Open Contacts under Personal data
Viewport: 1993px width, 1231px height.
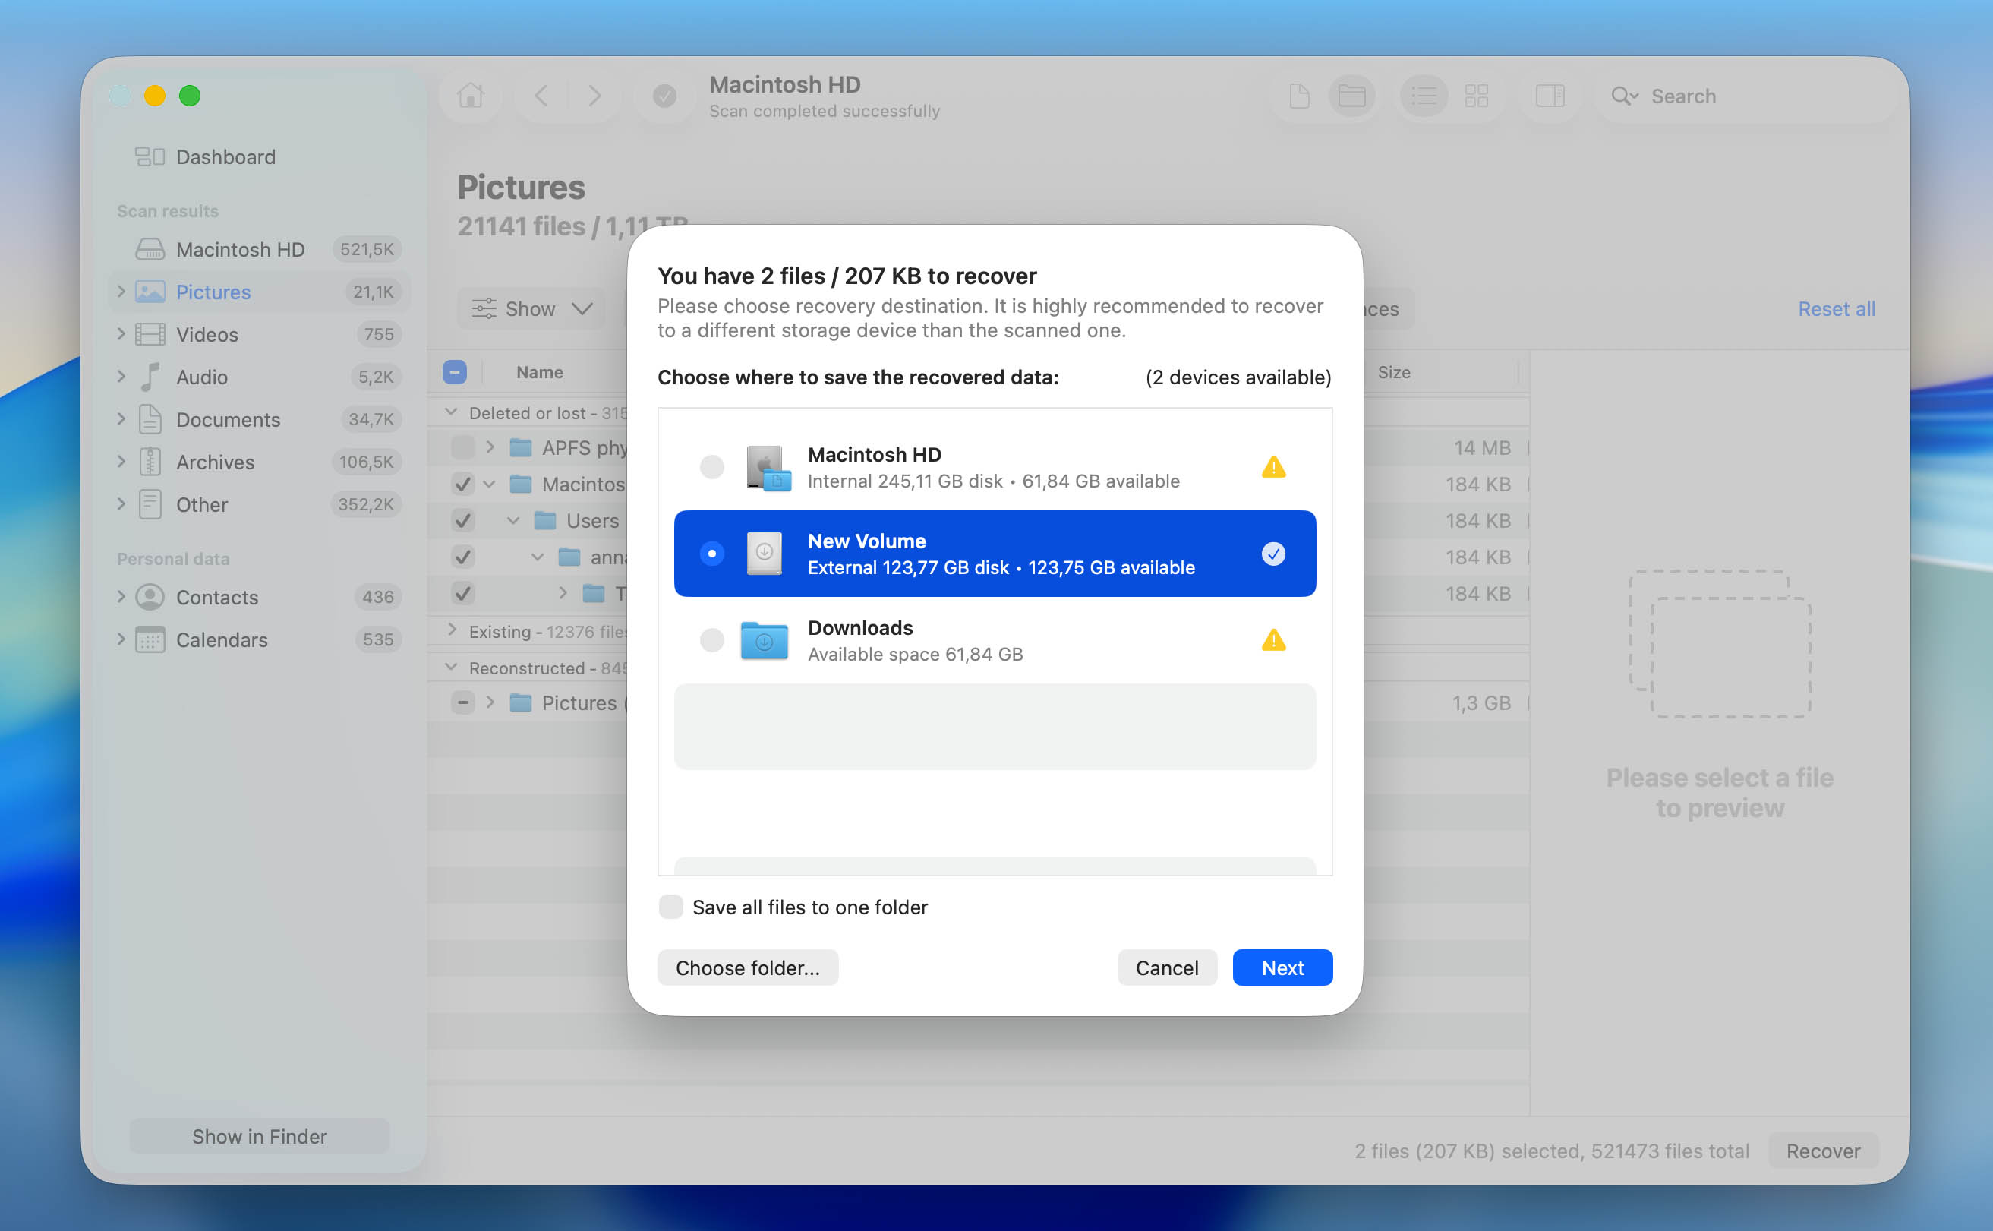pos(259,597)
